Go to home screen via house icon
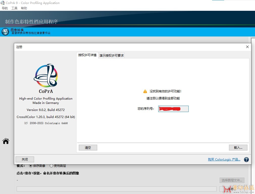 click(x=6, y=141)
